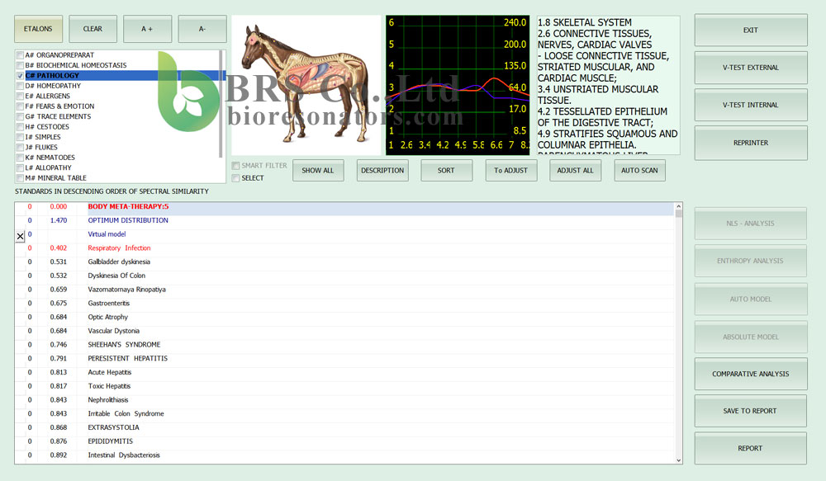Toggle B# BIOCHEMICAL HOMEOSTASIS checkbox
The image size is (826, 481).
point(20,65)
